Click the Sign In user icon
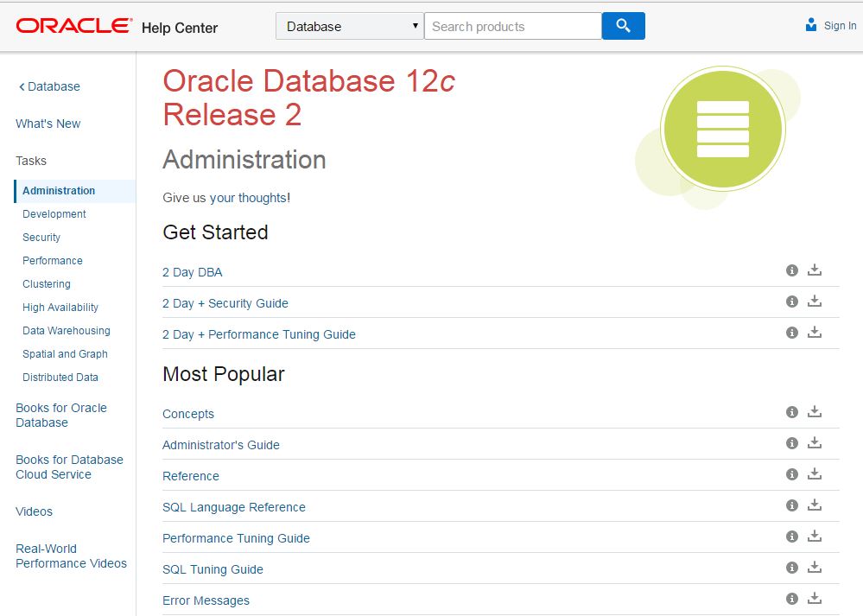 810,25
